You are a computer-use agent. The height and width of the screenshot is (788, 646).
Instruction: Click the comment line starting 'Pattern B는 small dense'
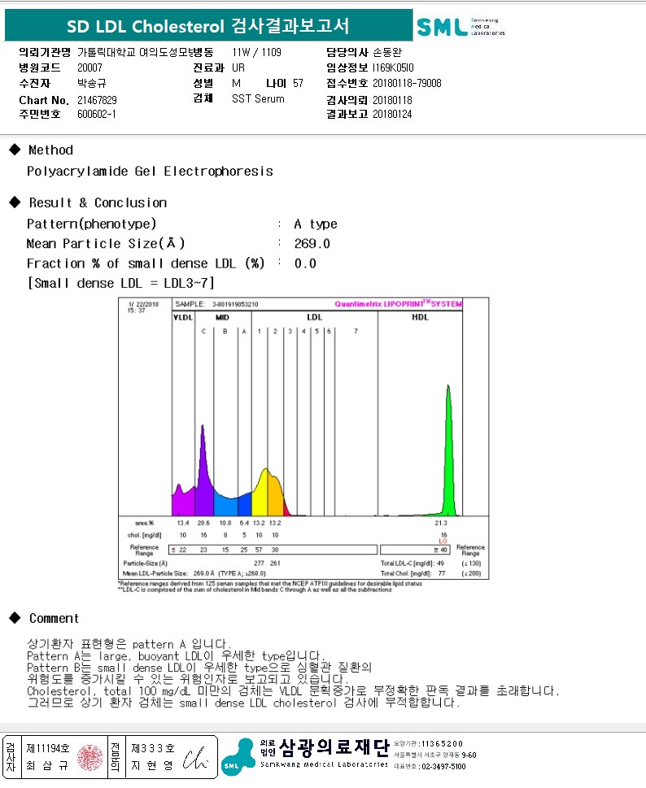(x=199, y=668)
